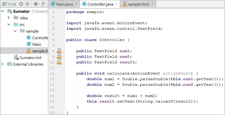
Task: Click the fold end marker on line 18
Action: pos(64,107)
